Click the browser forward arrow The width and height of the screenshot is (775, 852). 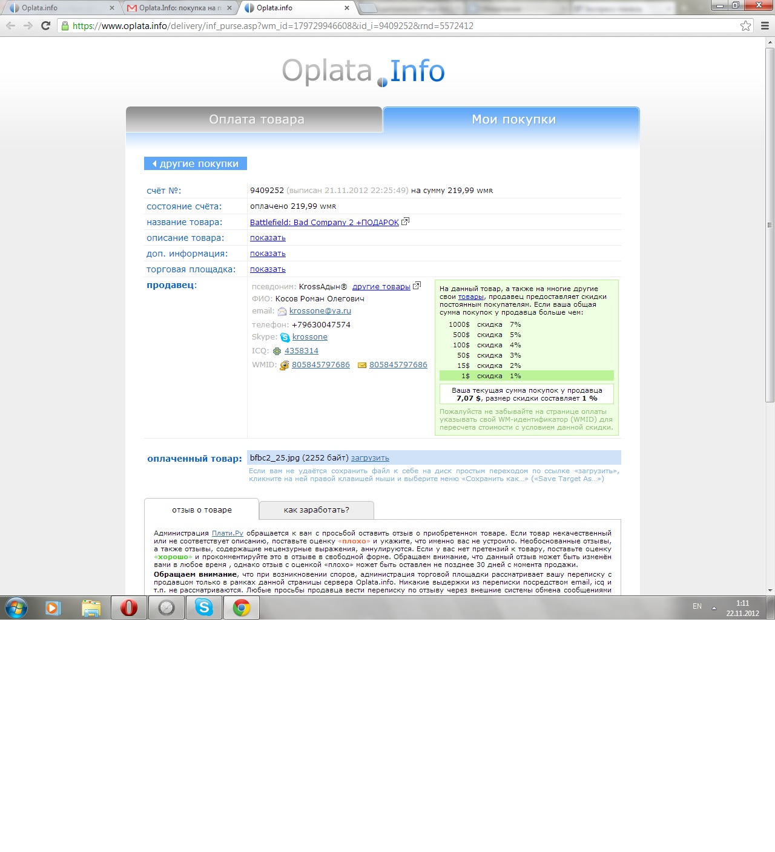(28, 26)
